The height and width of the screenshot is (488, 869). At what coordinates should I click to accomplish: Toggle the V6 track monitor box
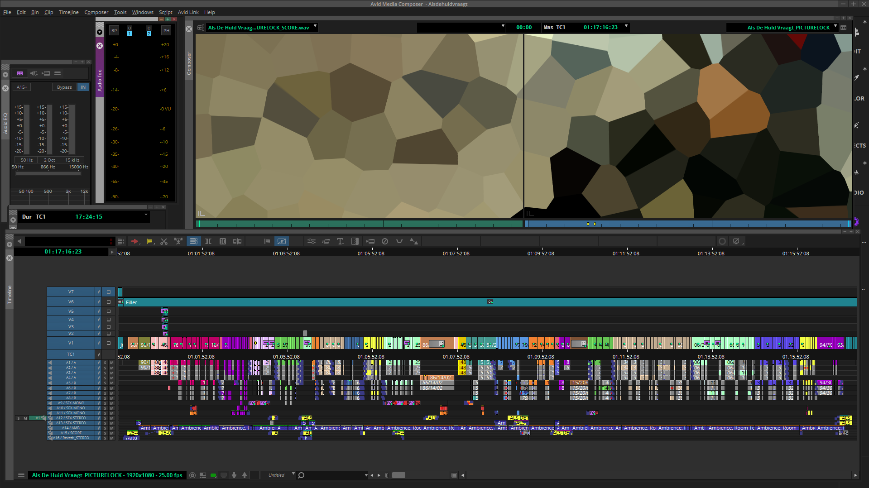[109, 302]
